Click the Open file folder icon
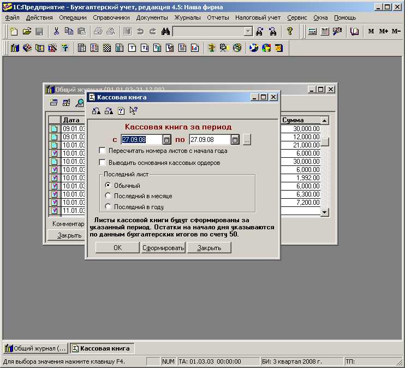This screenshot has height=368, width=405. coord(26,32)
